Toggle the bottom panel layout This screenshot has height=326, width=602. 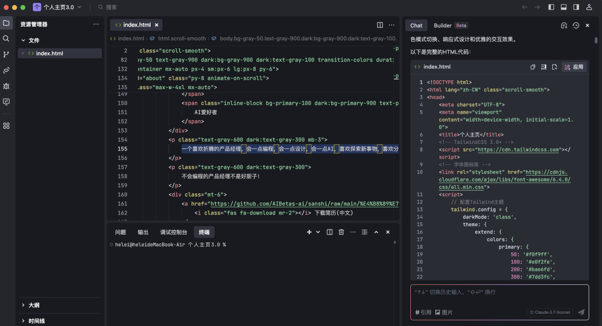564,7
